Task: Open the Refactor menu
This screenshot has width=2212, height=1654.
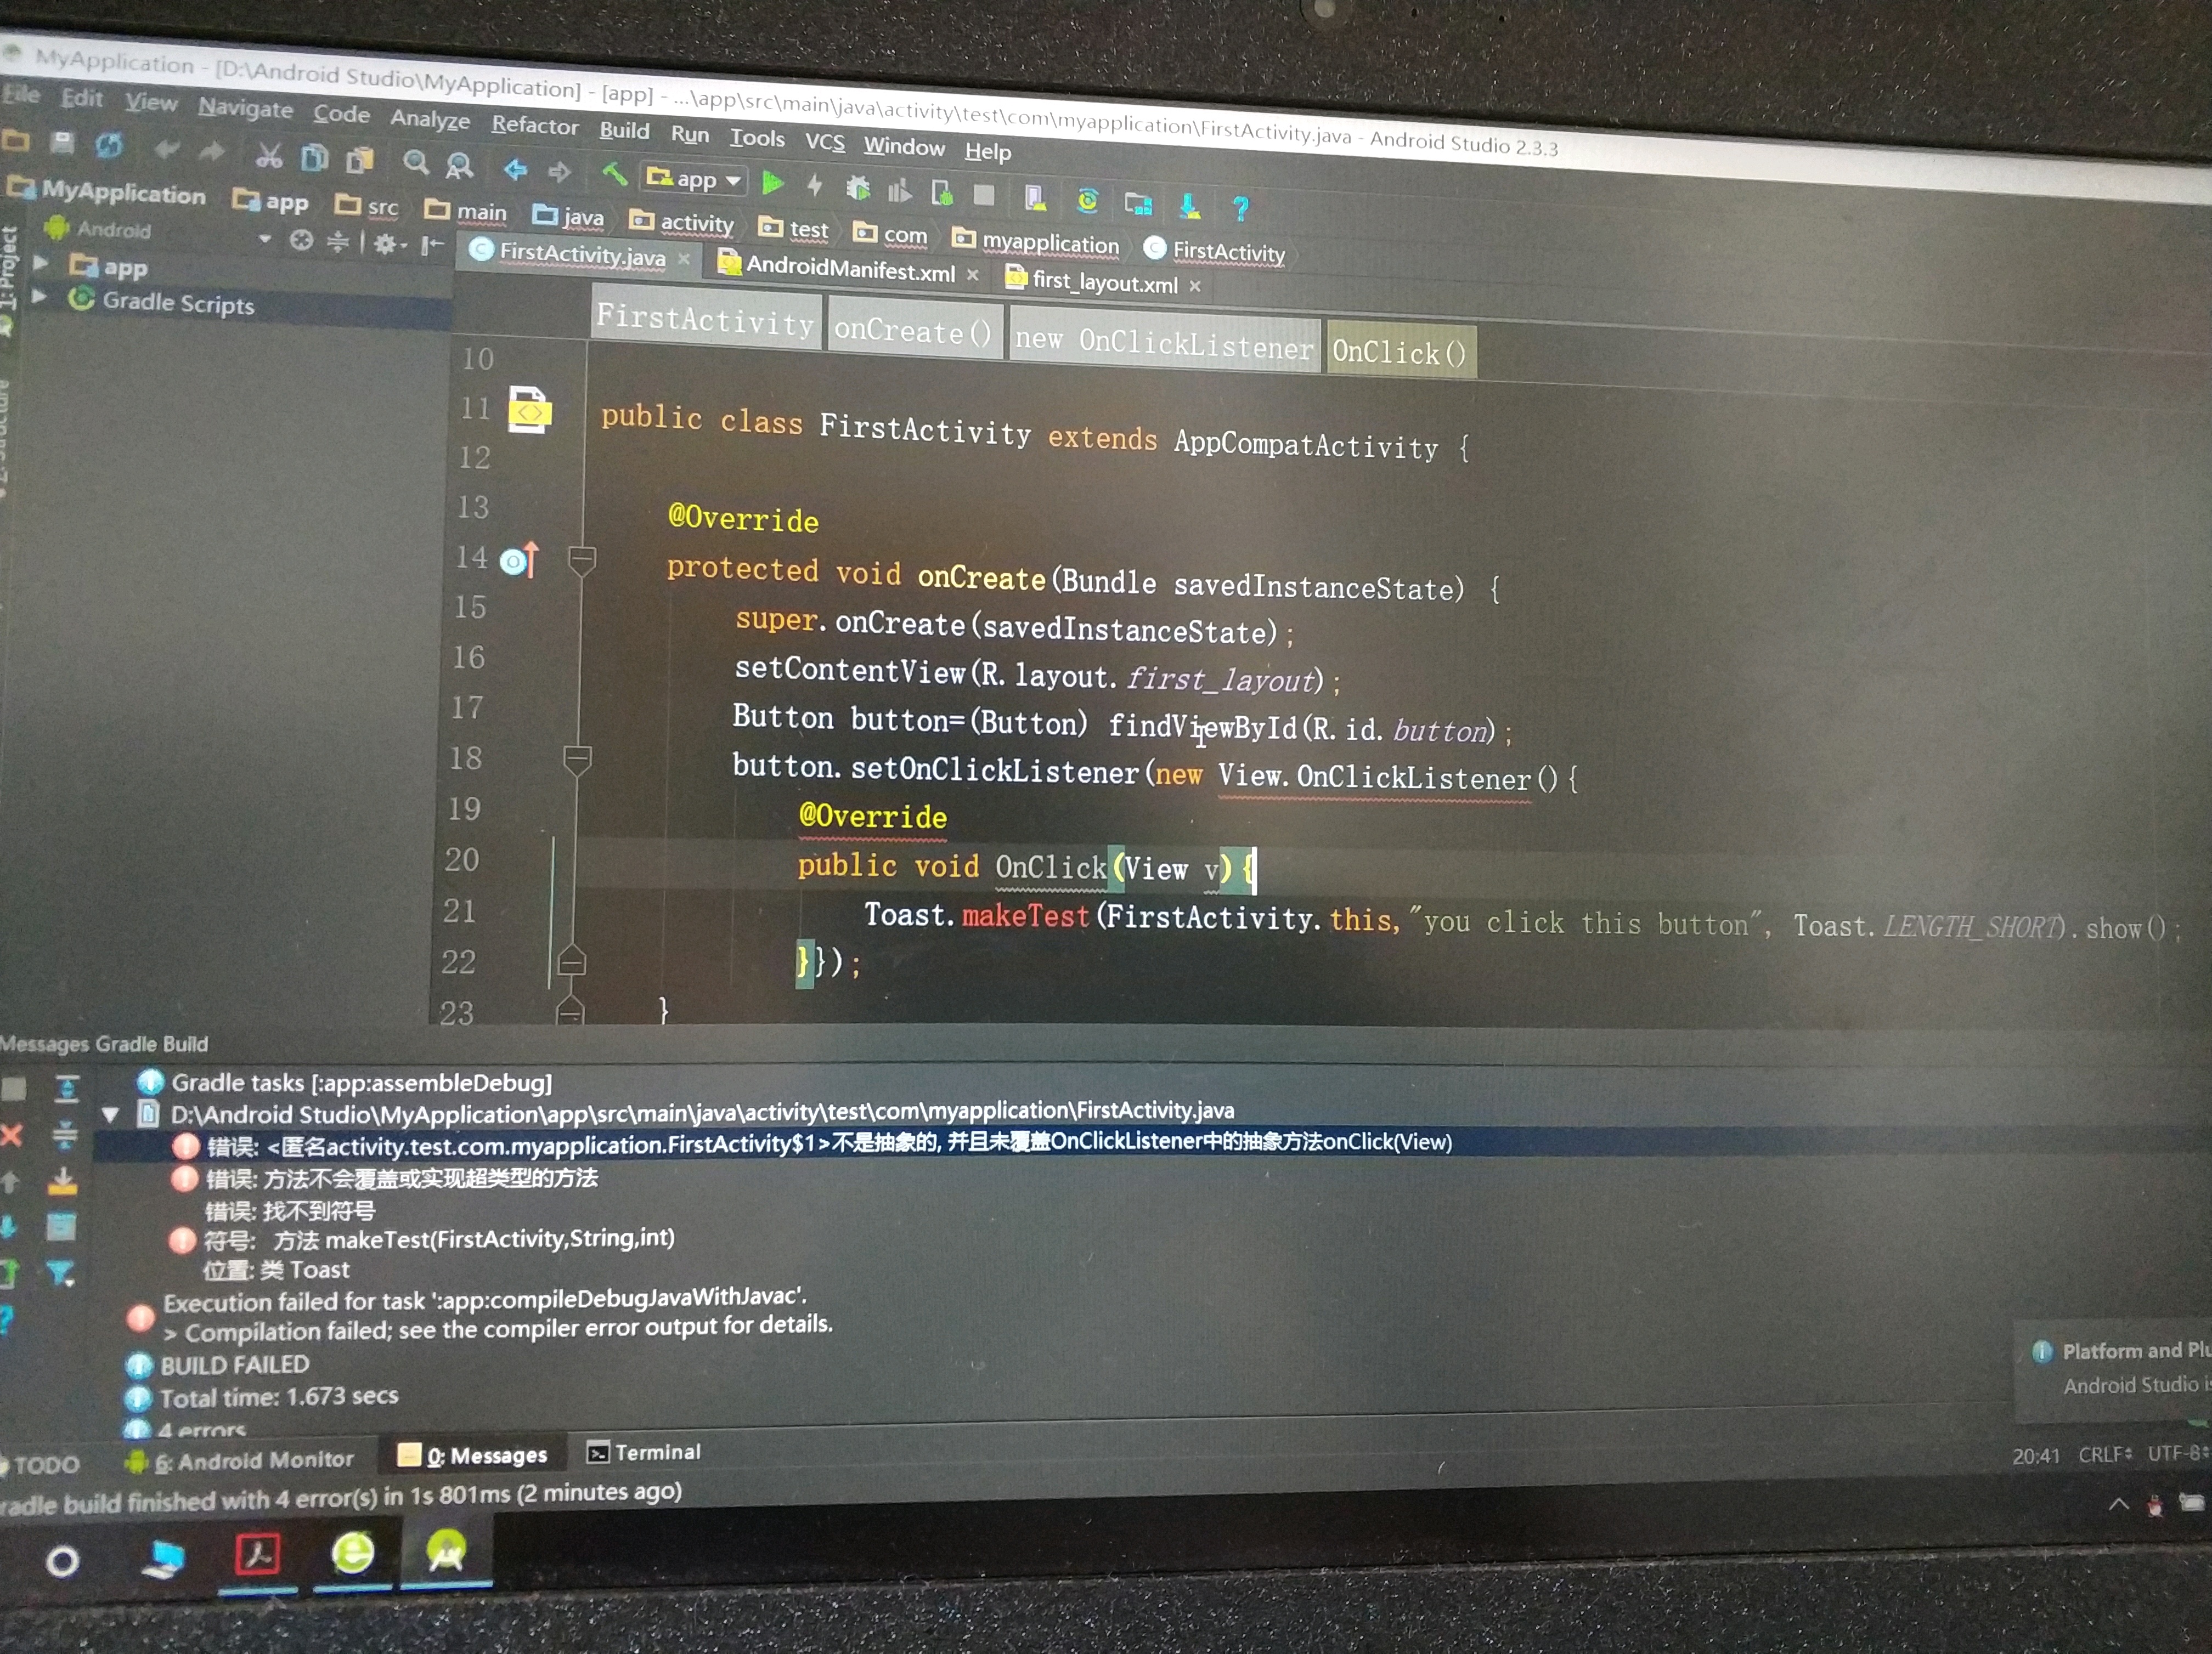Action: (534, 126)
